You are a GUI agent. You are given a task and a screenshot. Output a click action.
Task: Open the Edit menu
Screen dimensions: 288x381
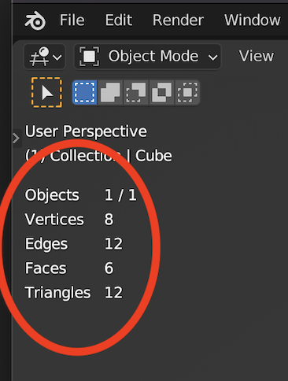click(119, 20)
